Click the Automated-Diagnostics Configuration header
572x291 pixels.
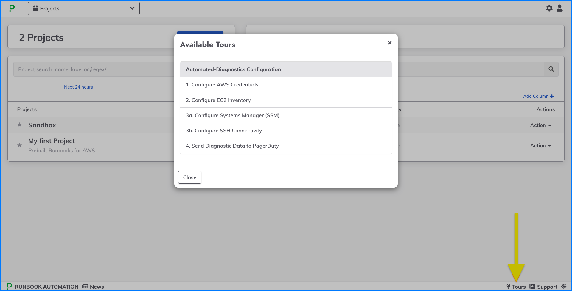(x=286, y=69)
